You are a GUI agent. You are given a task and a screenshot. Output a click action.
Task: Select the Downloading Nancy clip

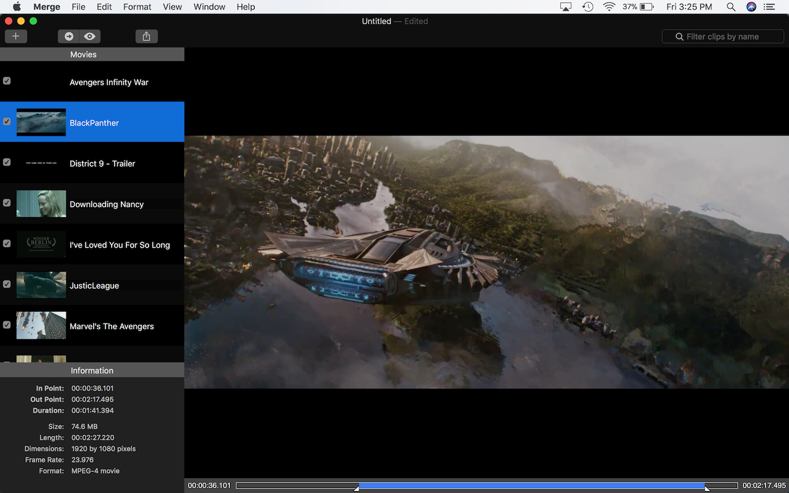click(x=92, y=203)
